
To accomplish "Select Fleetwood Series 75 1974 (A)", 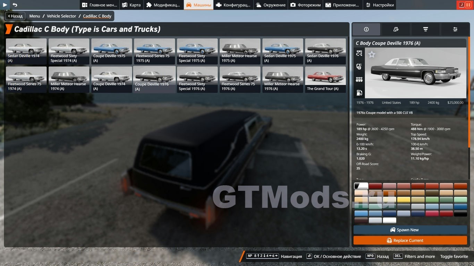I will pos(26,79).
